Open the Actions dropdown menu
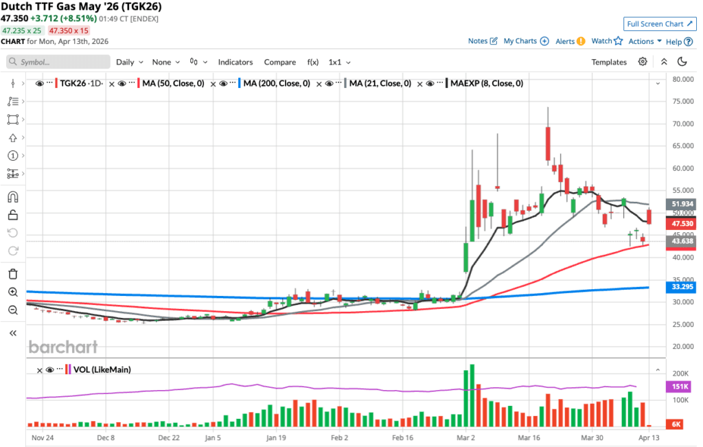The width and height of the screenshot is (703, 447). pyautogui.click(x=645, y=41)
